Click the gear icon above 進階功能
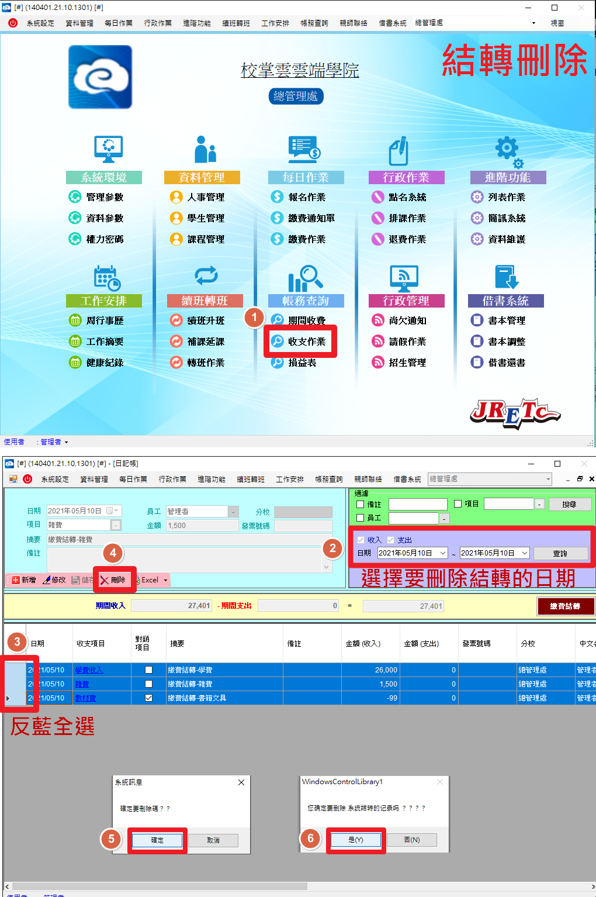 [x=508, y=150]
